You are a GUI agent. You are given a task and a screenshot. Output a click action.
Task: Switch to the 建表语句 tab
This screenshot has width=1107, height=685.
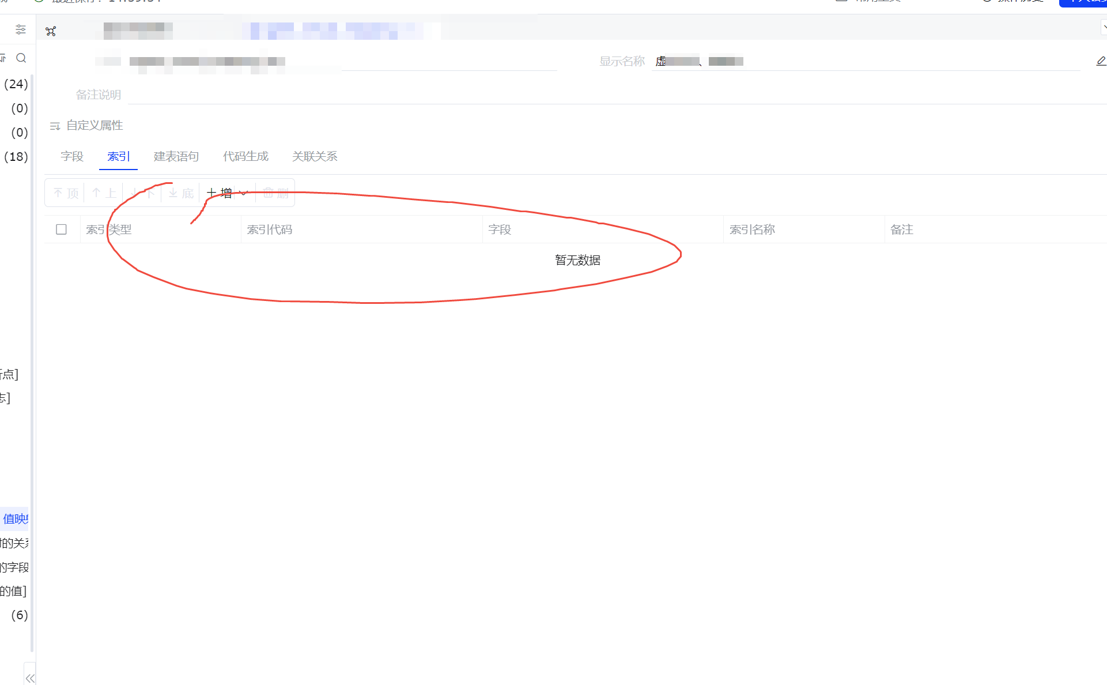[176, 156]
